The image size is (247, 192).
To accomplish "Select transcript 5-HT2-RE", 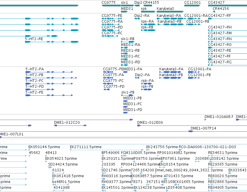I will (x=34, y=39).
